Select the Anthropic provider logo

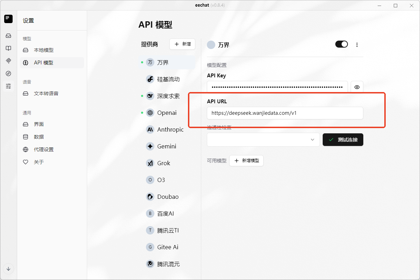(150, 129)
